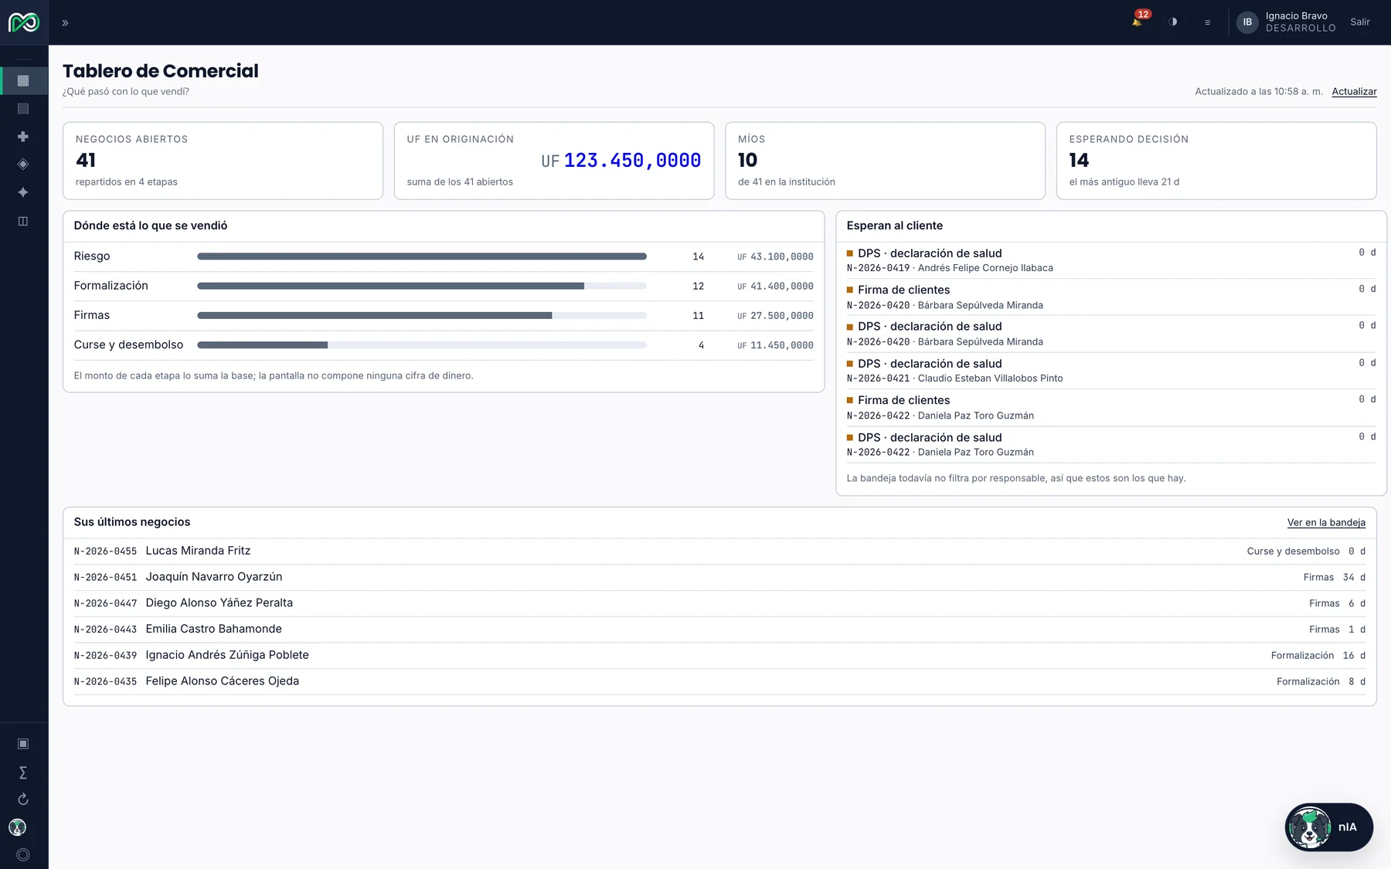This screenshot has height=869, width=1391.
Task: Click the plus cross icon in sidebar
Action: tap(23, 137)
